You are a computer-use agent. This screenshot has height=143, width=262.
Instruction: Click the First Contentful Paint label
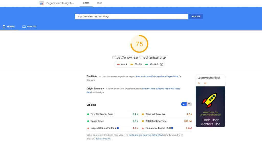pos(102,114)
